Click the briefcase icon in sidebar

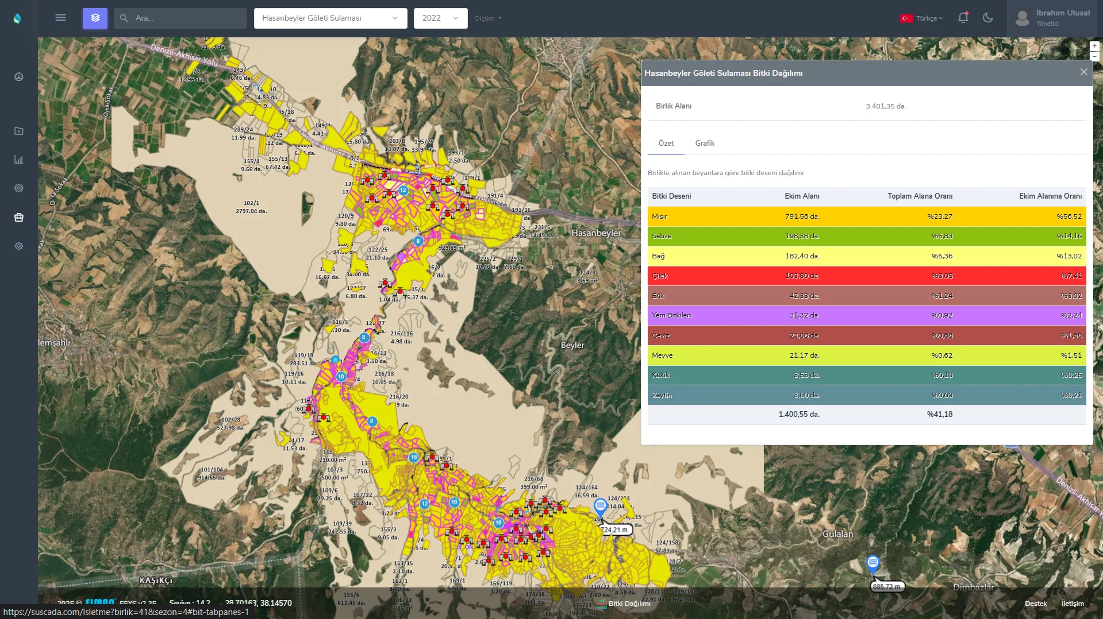pos(19,217)
